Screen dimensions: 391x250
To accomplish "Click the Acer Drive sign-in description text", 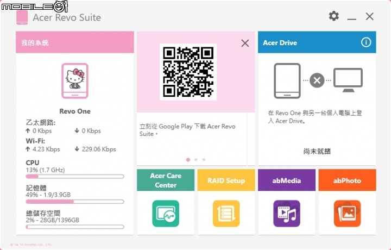I will tap(315, 117).
